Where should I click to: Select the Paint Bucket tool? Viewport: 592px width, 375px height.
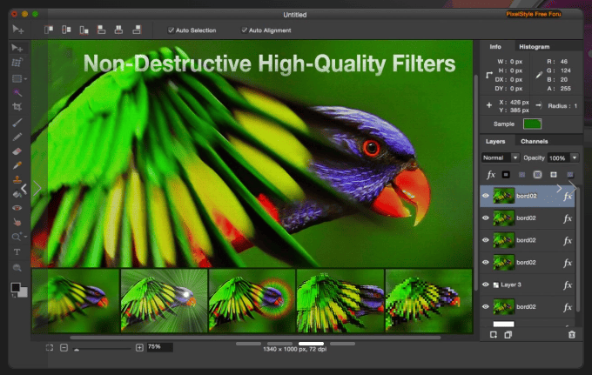17,194
